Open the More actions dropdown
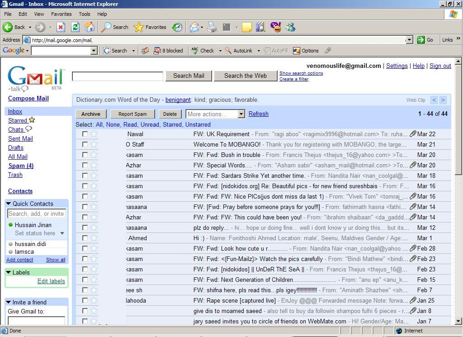This screenshot has width=463, height=337. coord(215,114)
